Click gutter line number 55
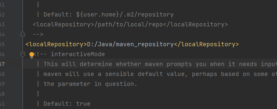The height and width of the screenshot is (109, 277). pyautogui.click(x=2, y=44)
